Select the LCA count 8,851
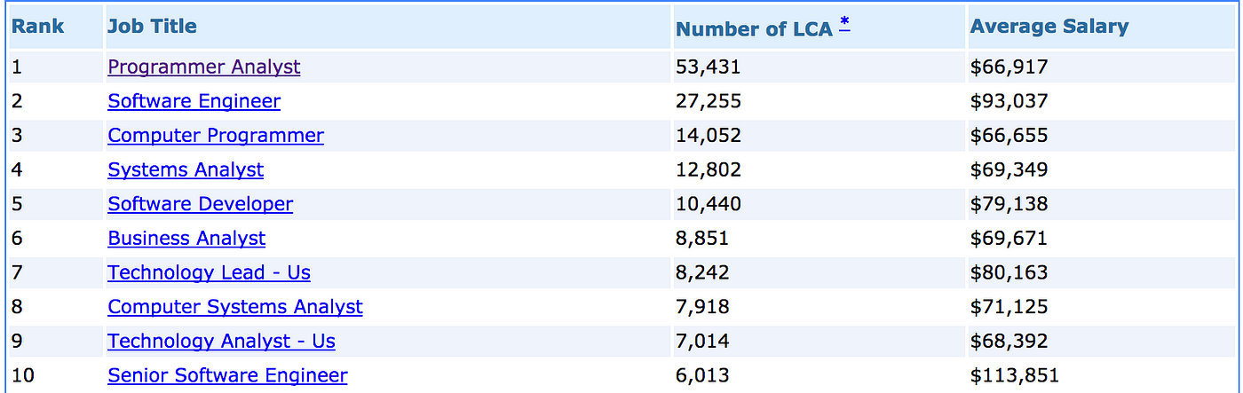This screenshot has height=393, width=1243. 702,239
